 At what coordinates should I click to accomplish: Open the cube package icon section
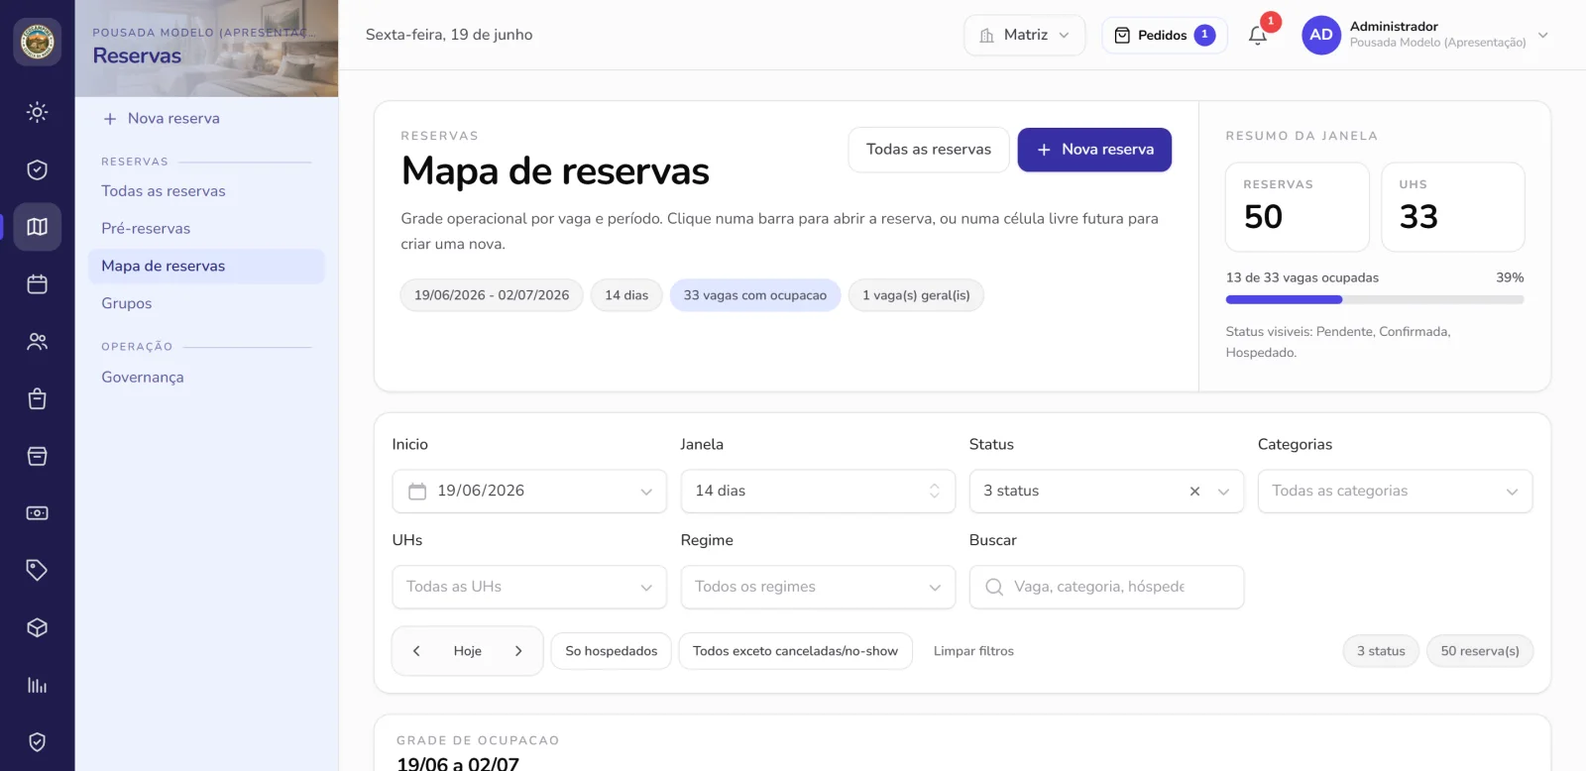click(38, 627)
